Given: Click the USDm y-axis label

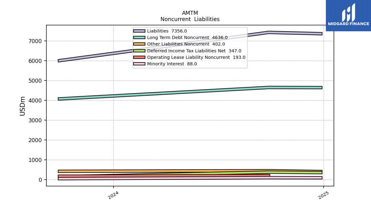Looking at the screenshot, I should [x=23, y=106].
